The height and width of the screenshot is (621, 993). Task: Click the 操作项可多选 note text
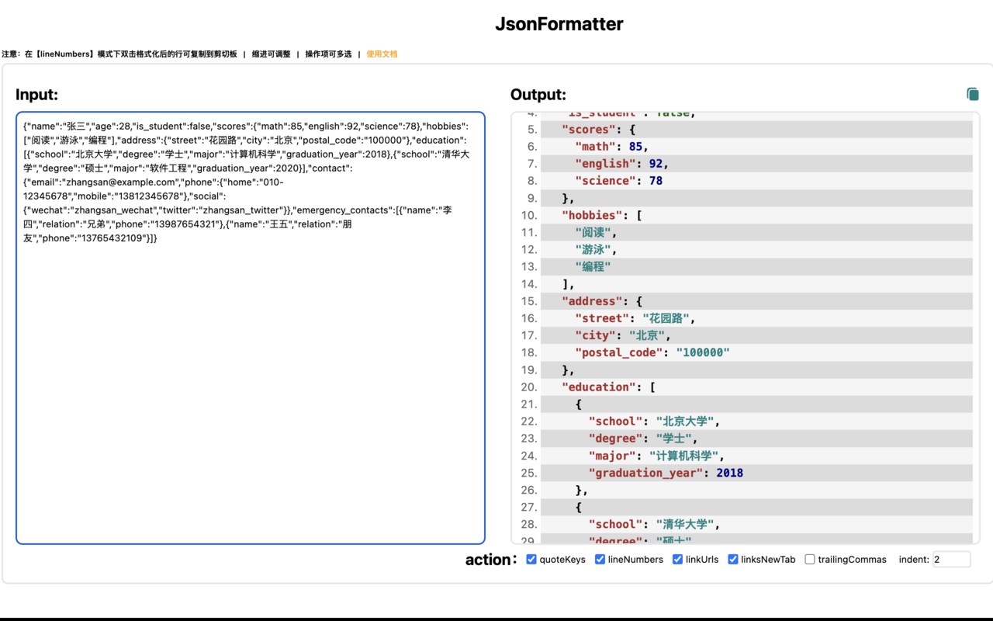[328, 54]
